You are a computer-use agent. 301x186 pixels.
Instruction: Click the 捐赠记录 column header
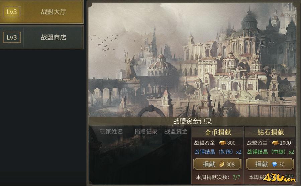tap(146, 131)
